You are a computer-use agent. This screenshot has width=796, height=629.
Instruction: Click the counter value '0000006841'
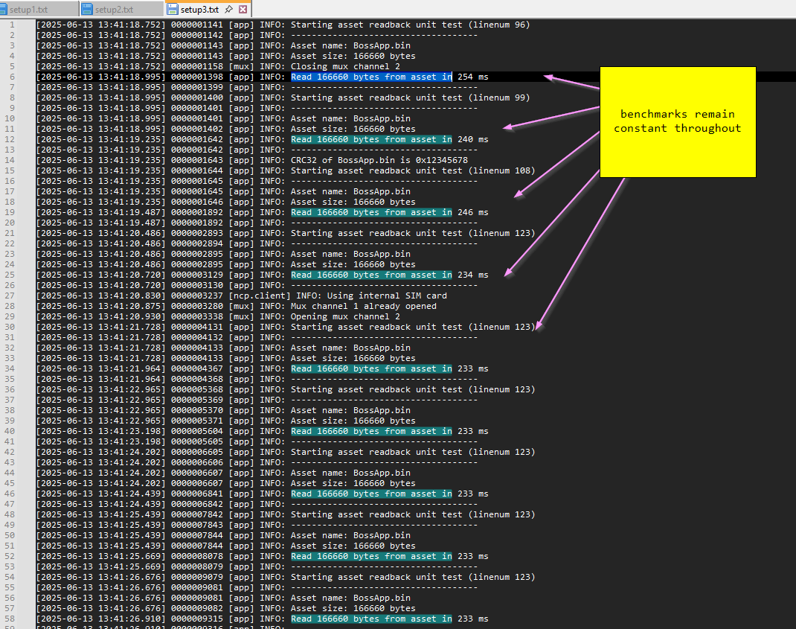[x=197, y=494]
